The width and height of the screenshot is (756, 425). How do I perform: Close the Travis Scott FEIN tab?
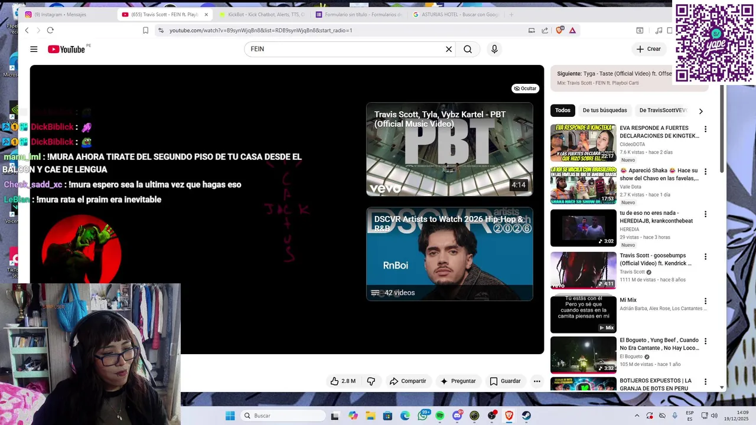click(x=206, y=14)
